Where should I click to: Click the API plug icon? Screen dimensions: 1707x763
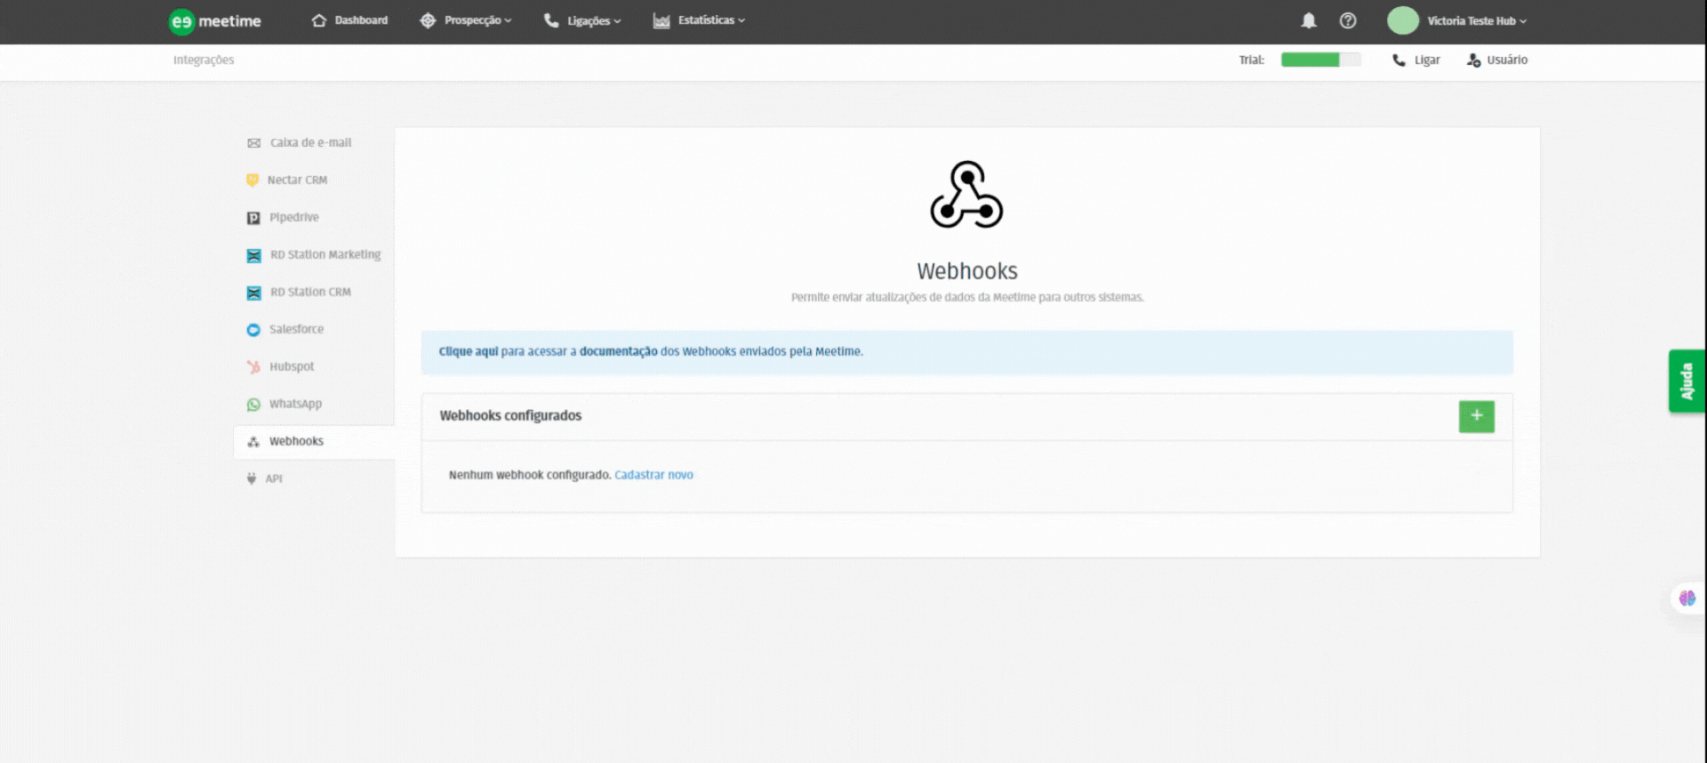pyautogui.click(x=252, y=478)
